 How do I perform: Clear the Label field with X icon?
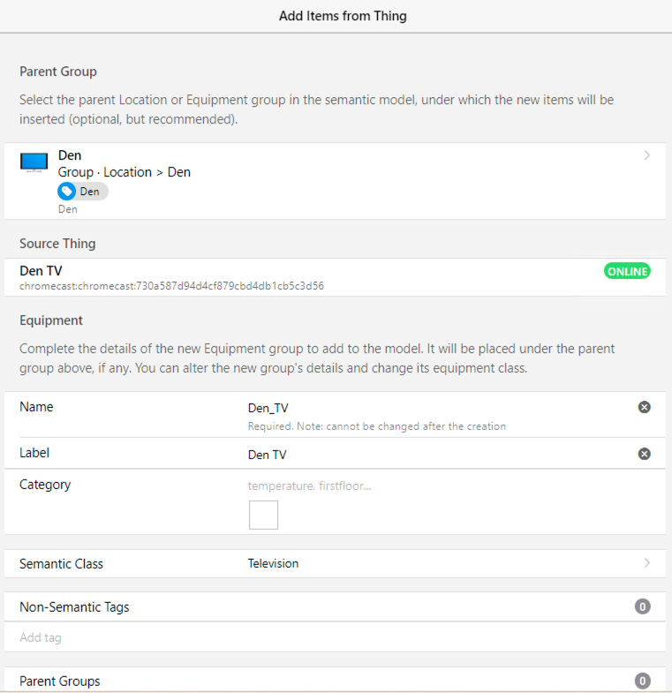tap(645, 454)
